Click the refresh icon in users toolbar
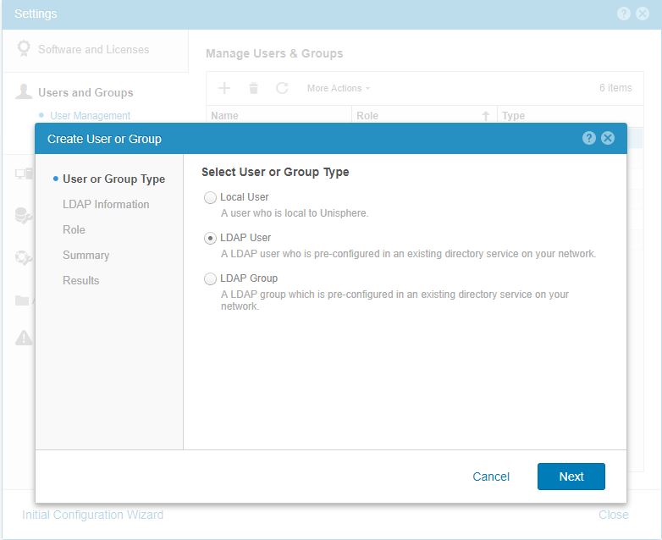662x540 pixels. 282,88
